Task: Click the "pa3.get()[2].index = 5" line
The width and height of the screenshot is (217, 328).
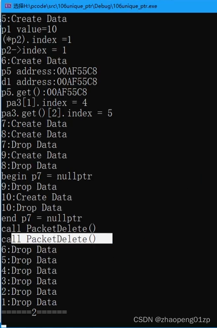Action: [x=57, y=113]
